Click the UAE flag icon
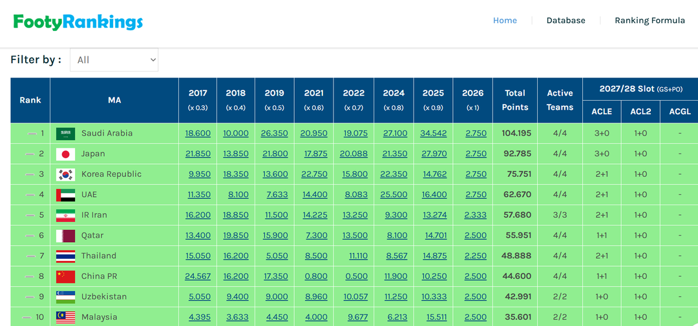Image resolution: width=698 pixels, height=326 pixels. click(65, 195)
